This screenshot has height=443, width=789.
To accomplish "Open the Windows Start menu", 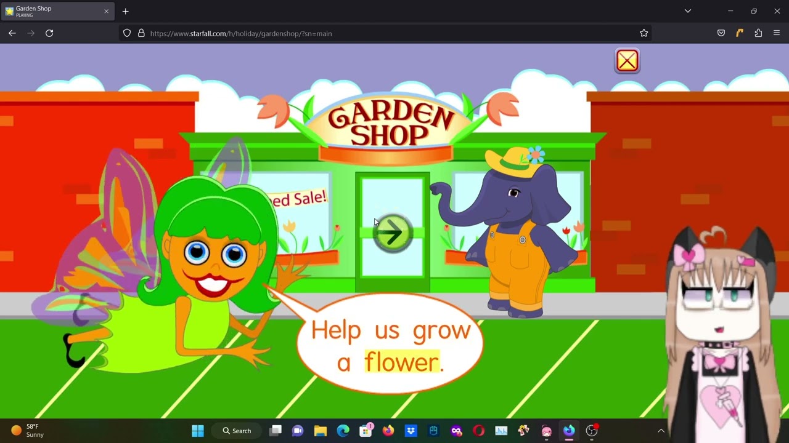I will [x=198, y=431].
